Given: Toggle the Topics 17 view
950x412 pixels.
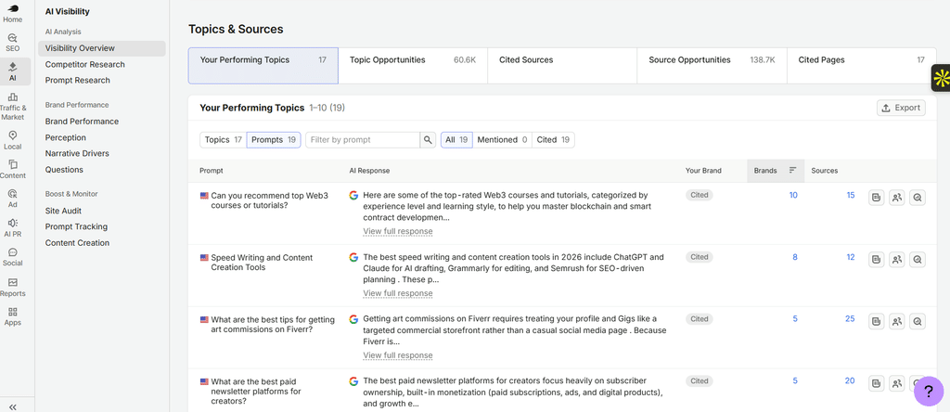Looking at the screenshot, I should (223, 140).
